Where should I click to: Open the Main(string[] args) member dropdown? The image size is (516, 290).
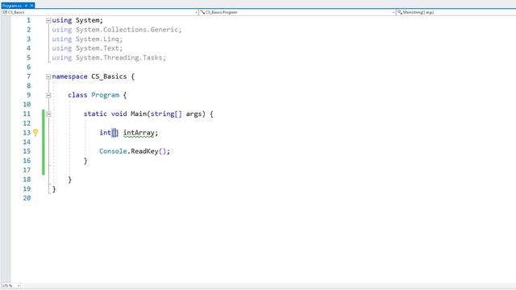[x=456, y=12]
